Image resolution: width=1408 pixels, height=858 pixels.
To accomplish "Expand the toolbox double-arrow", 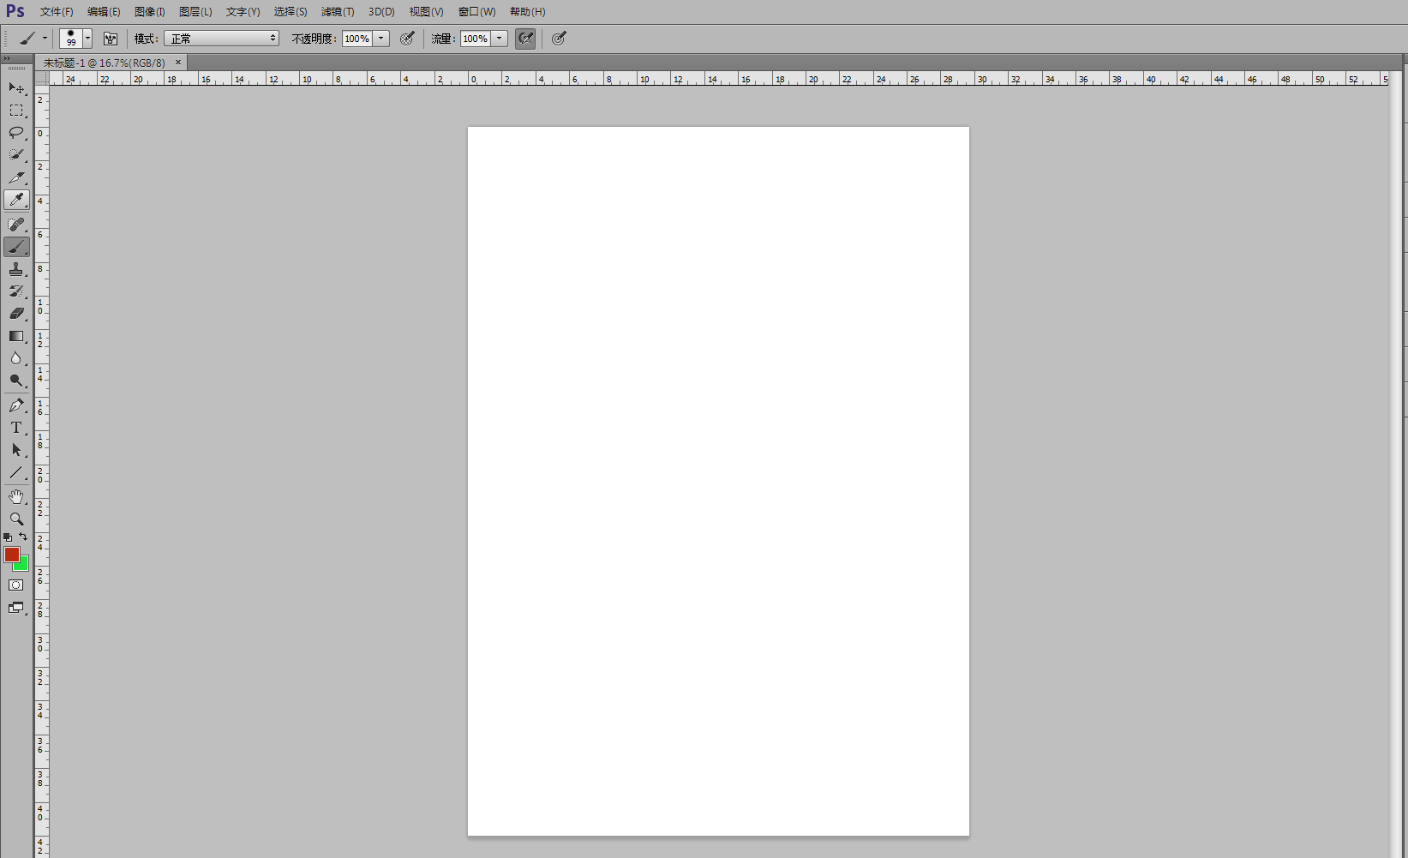I will 7,59.
